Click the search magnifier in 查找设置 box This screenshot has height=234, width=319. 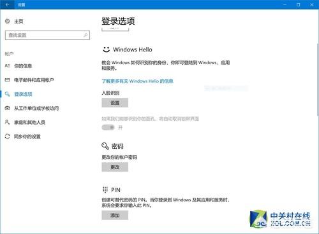(85, 35)
